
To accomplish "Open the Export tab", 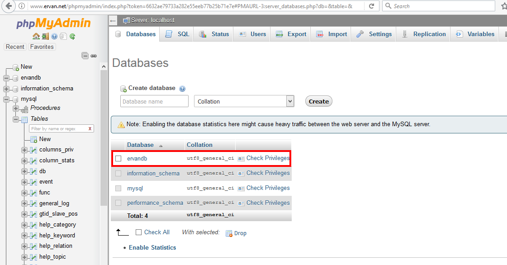I will (291, 34).
